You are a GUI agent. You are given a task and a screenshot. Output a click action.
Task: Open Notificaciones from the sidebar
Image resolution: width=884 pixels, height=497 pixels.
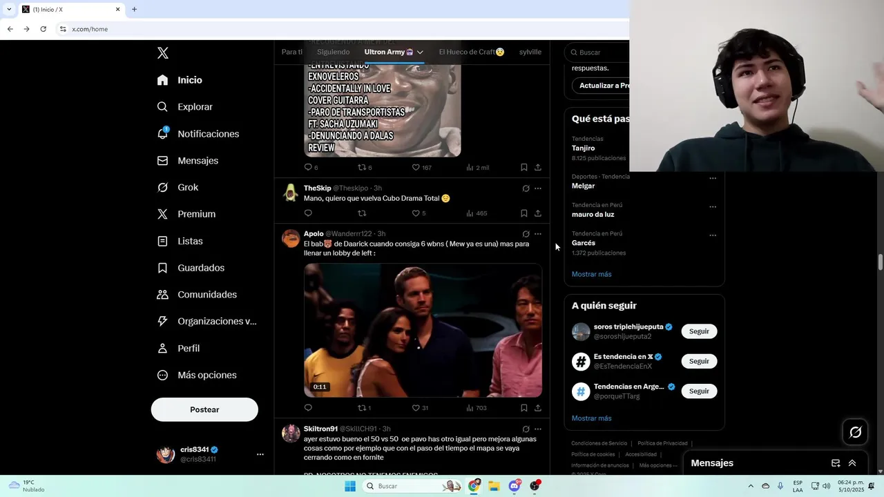(x=198, y=134)
